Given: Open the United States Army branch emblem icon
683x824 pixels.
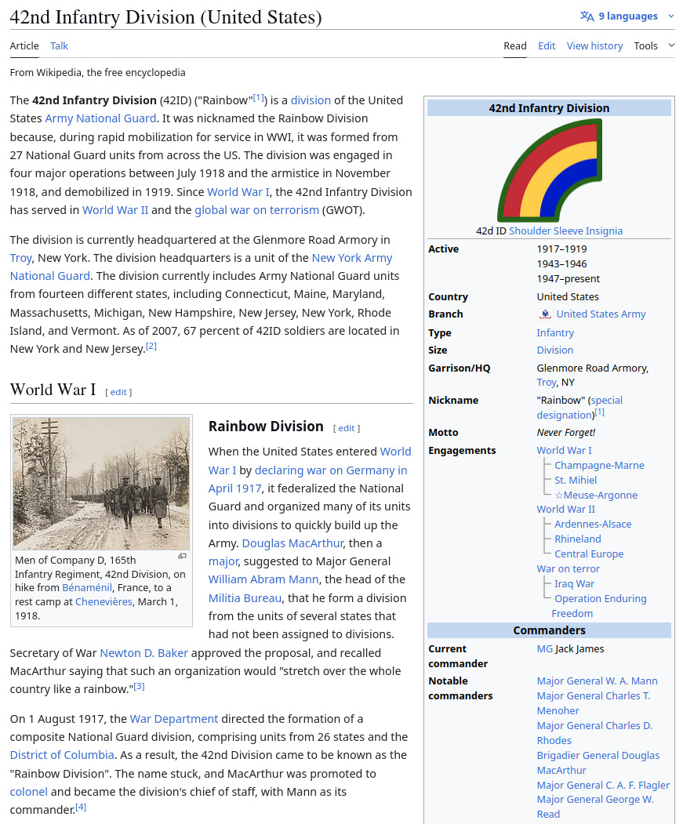Looking at the screenshot, I should 545,314.
